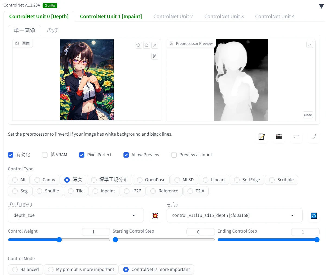The image size is (327, 275).
Task: Select the Scribble control type
Action: point(281,180)
